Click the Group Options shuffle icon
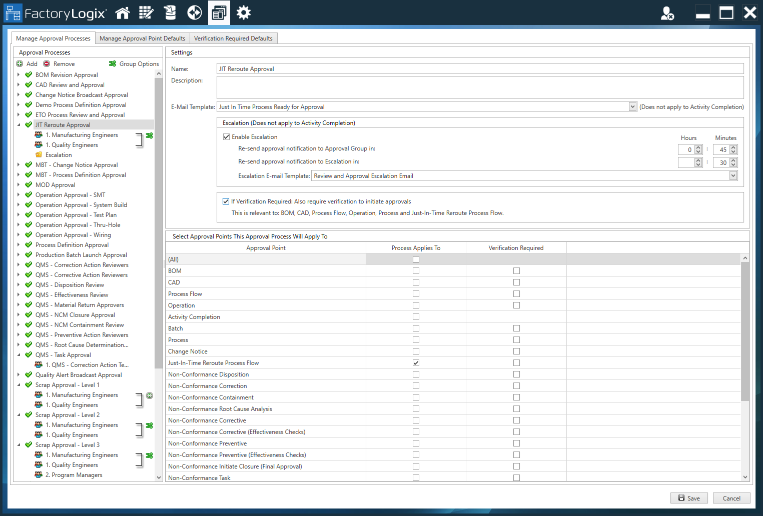The height and width of the screenshot is (516, 763). (x=113, y=64)
